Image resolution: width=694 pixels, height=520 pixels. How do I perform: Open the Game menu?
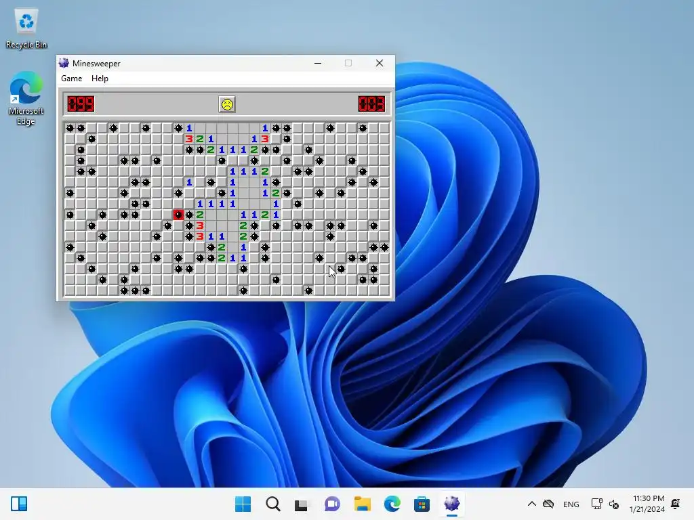click(x=72, y=79)
